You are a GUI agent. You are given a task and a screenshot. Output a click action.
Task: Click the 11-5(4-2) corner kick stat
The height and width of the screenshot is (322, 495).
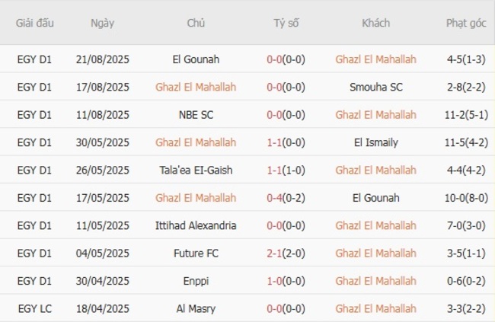(x=466, y=142)
